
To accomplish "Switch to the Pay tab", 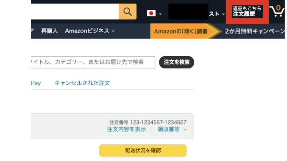I will [x=36, y=83].
